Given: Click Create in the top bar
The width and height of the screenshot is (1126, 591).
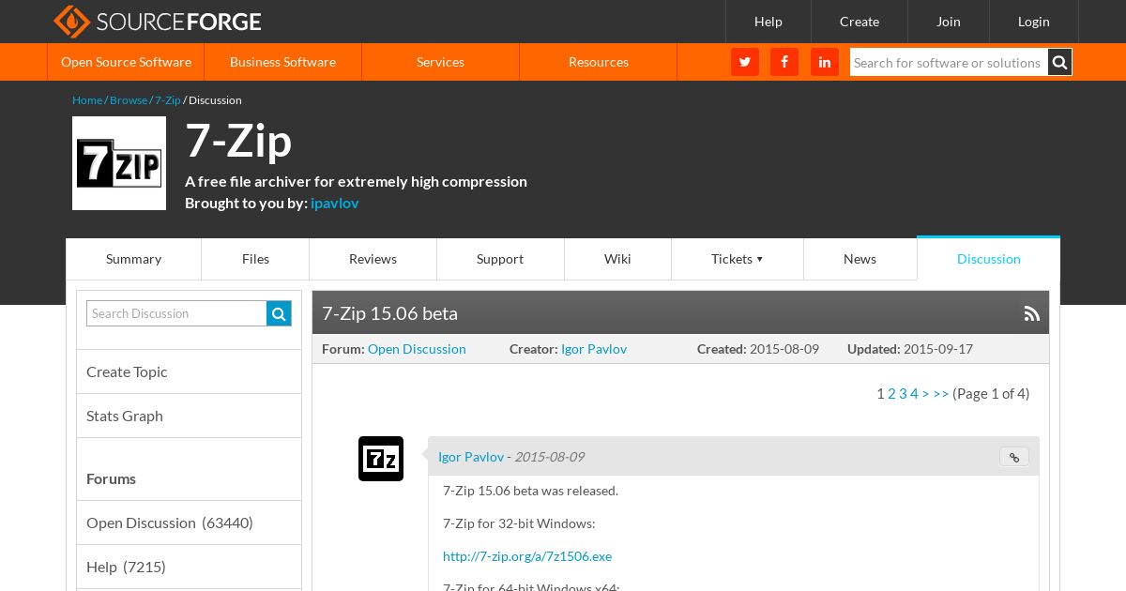Looking at the screenshot, I should tap(860, 22).
